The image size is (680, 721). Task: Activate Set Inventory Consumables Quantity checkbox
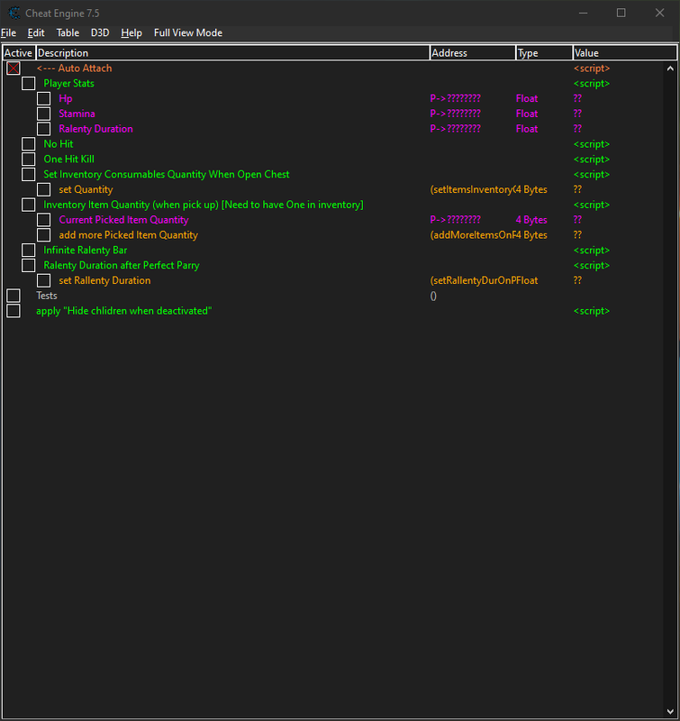29,174
